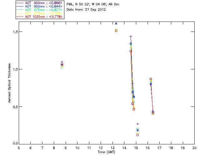Click the x-axis tick label 12

[101, 148]
